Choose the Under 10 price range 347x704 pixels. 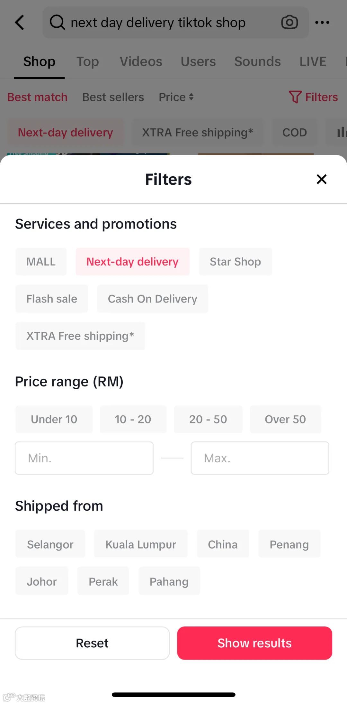click(54, 419)
